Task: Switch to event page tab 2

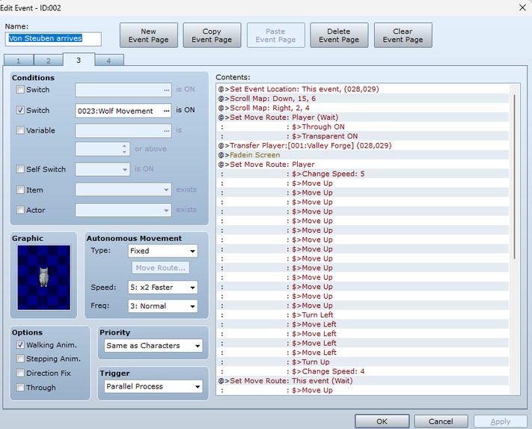Action: pyautogui.click(x=48, y=61)
